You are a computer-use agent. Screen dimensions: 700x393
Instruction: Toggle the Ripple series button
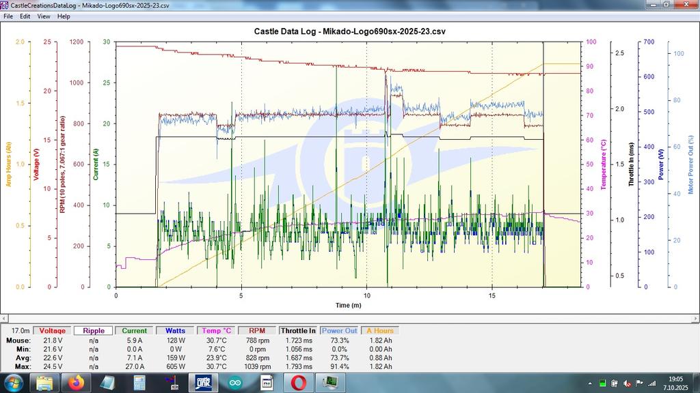[94, 331]
